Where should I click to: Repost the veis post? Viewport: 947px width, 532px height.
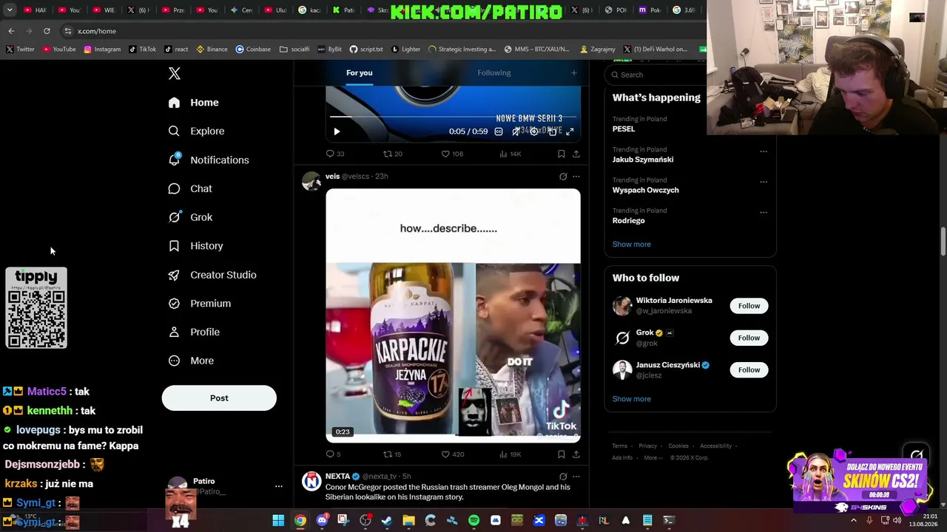(x=392, y=454)
